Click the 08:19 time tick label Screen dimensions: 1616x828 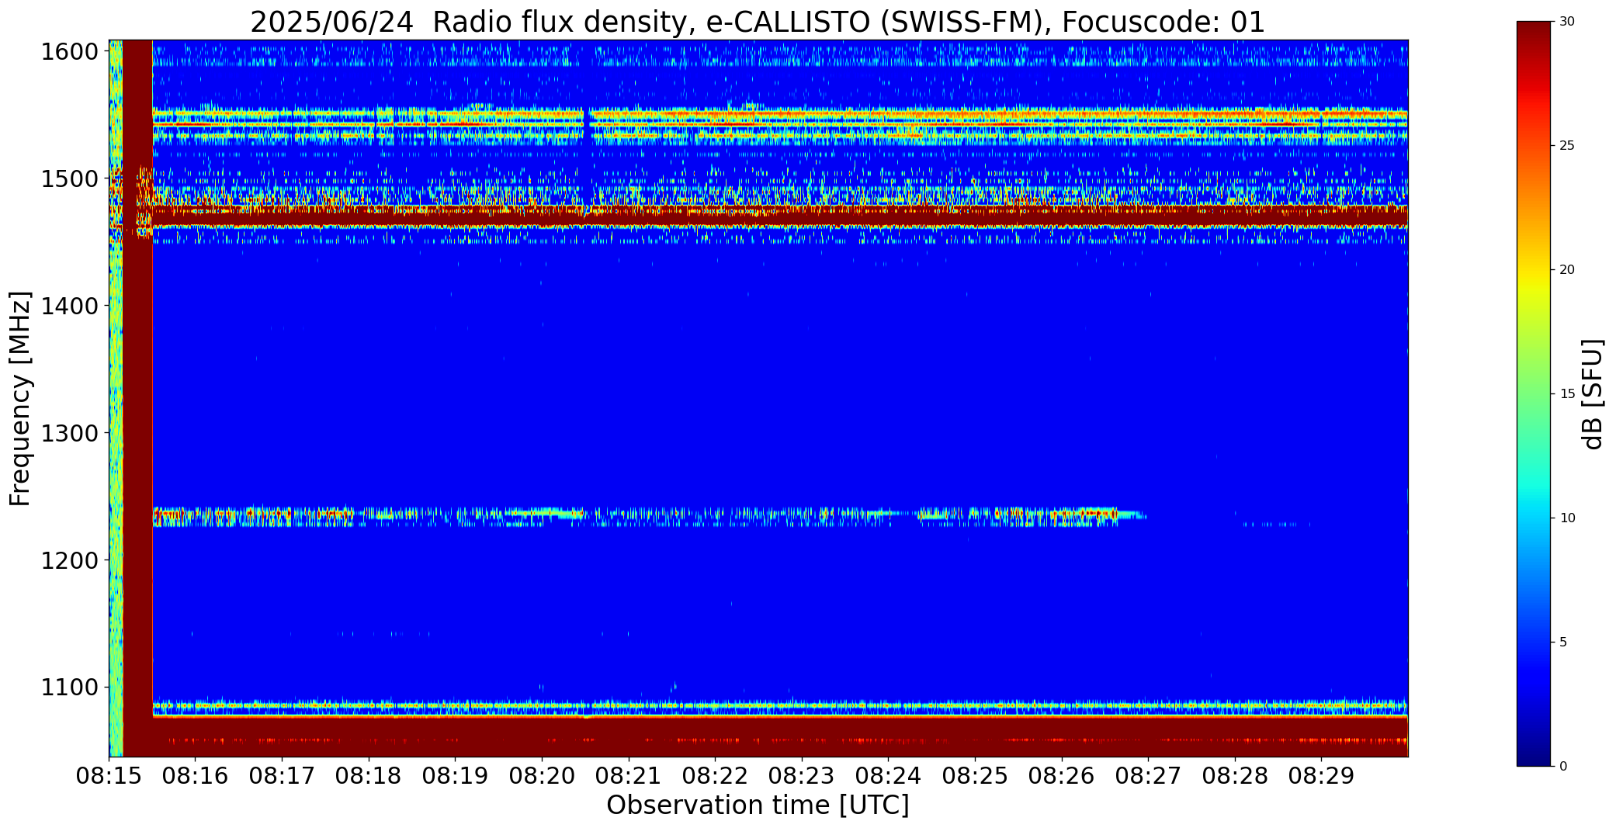[x=456, y=776]
